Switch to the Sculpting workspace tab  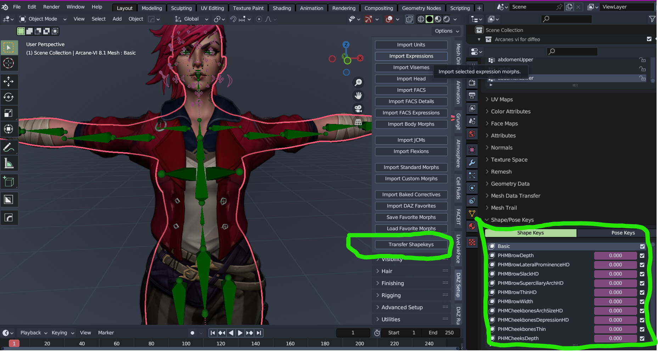point(181,8)
